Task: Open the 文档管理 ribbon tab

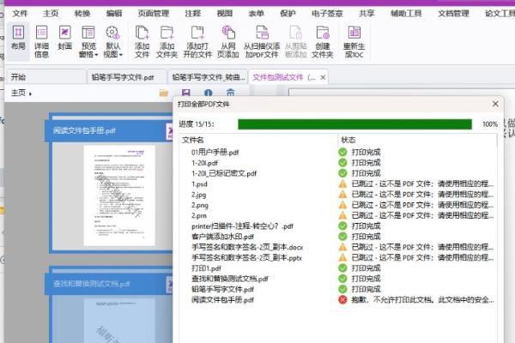Action: [453, 14]
